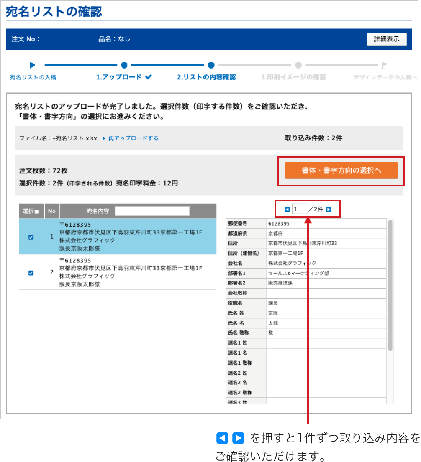Screen dimensions: 421x462
Task: Click the 宛名内容 search input field
Action: 152,211
